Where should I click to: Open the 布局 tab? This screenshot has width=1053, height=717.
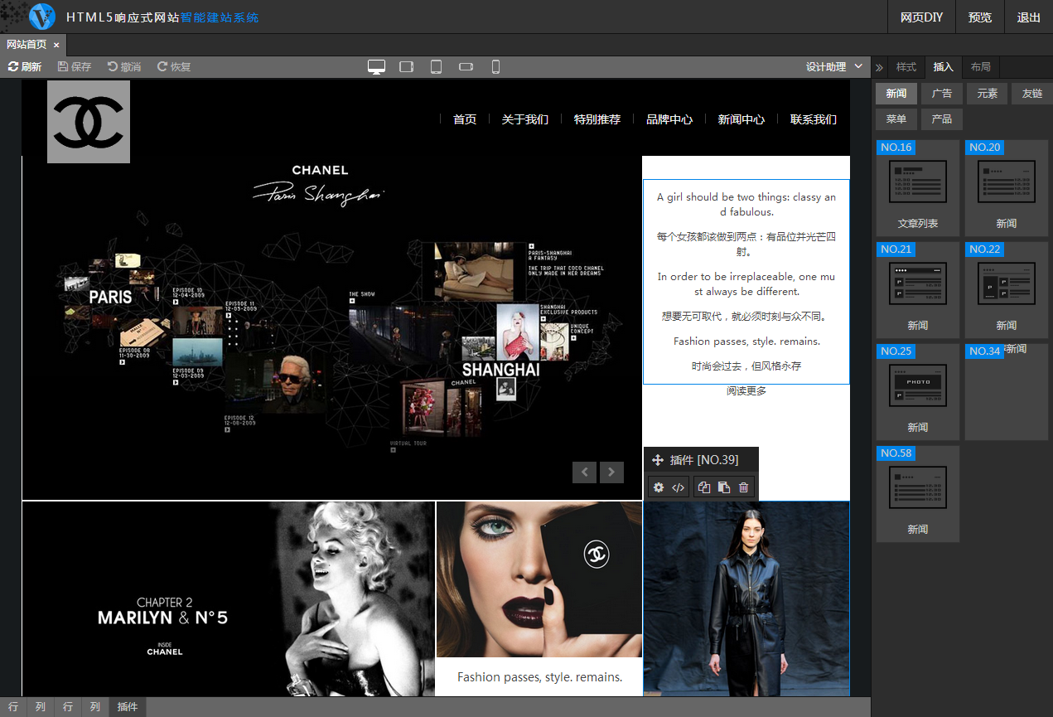(x=980, y=67)
